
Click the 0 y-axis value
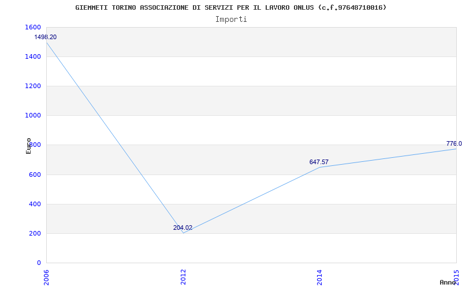coord(39,263)
